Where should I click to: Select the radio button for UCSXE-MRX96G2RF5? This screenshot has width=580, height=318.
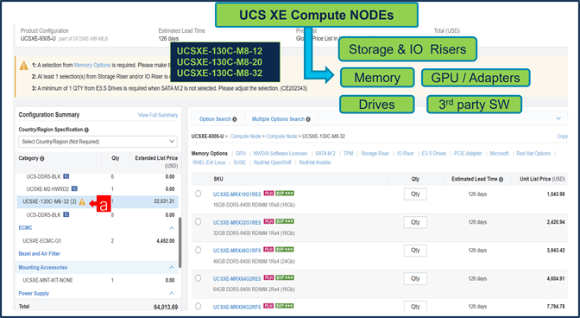tap(199, 306)
